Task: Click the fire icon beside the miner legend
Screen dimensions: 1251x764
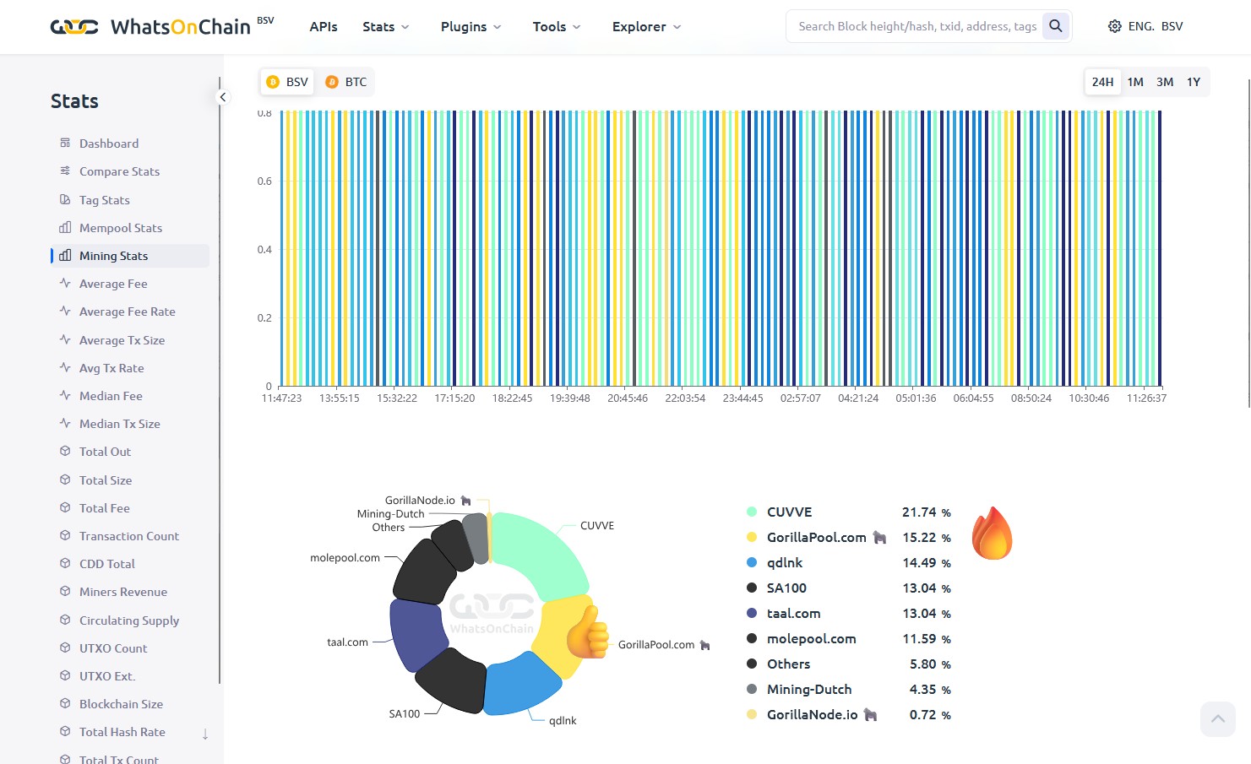Action: 992,534
